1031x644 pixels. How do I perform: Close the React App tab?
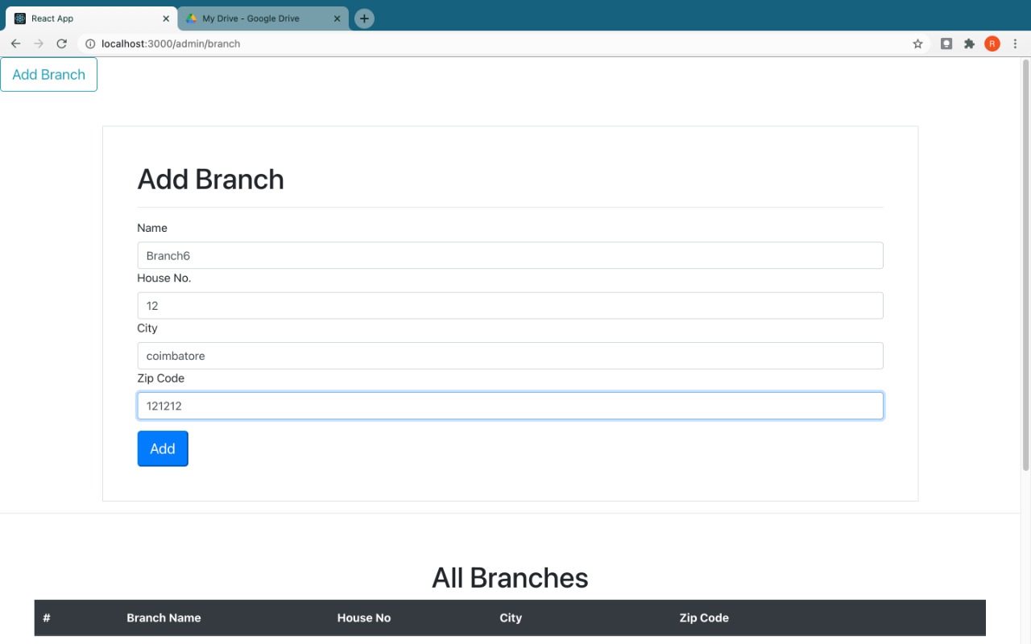[166, 19]
